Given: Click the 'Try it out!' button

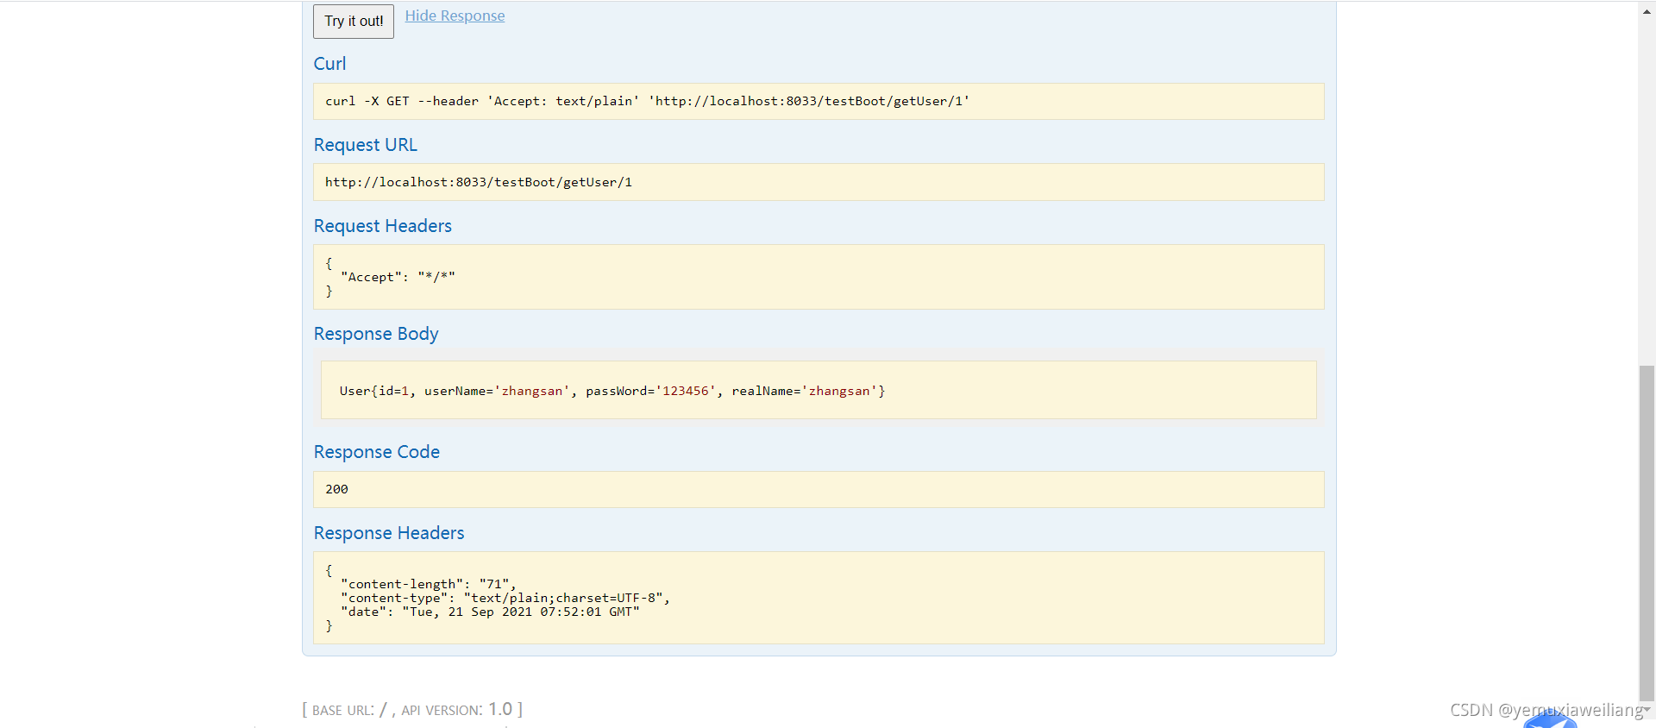Looking at the screenshot, I should [x=354, y=21].
